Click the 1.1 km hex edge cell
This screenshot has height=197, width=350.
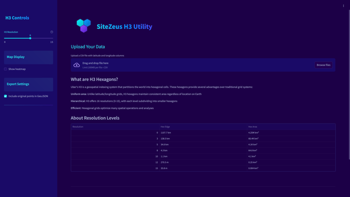tap(203, 156)
